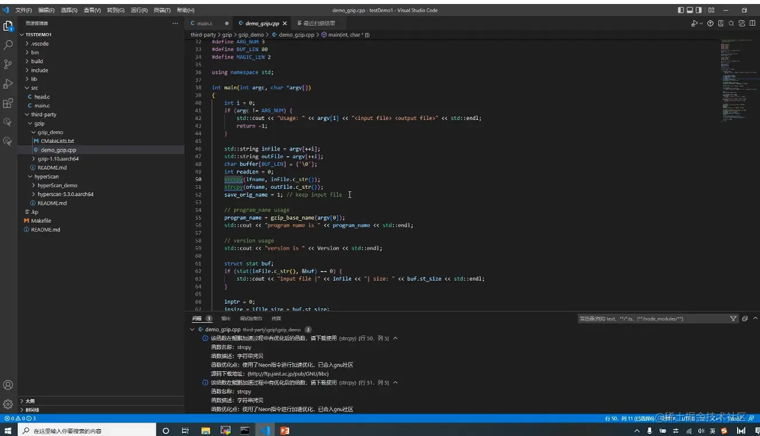Viewport: 760px width, 436px height.
Task: Toggle the primary side bar layout icon
Action: point(681,10)
